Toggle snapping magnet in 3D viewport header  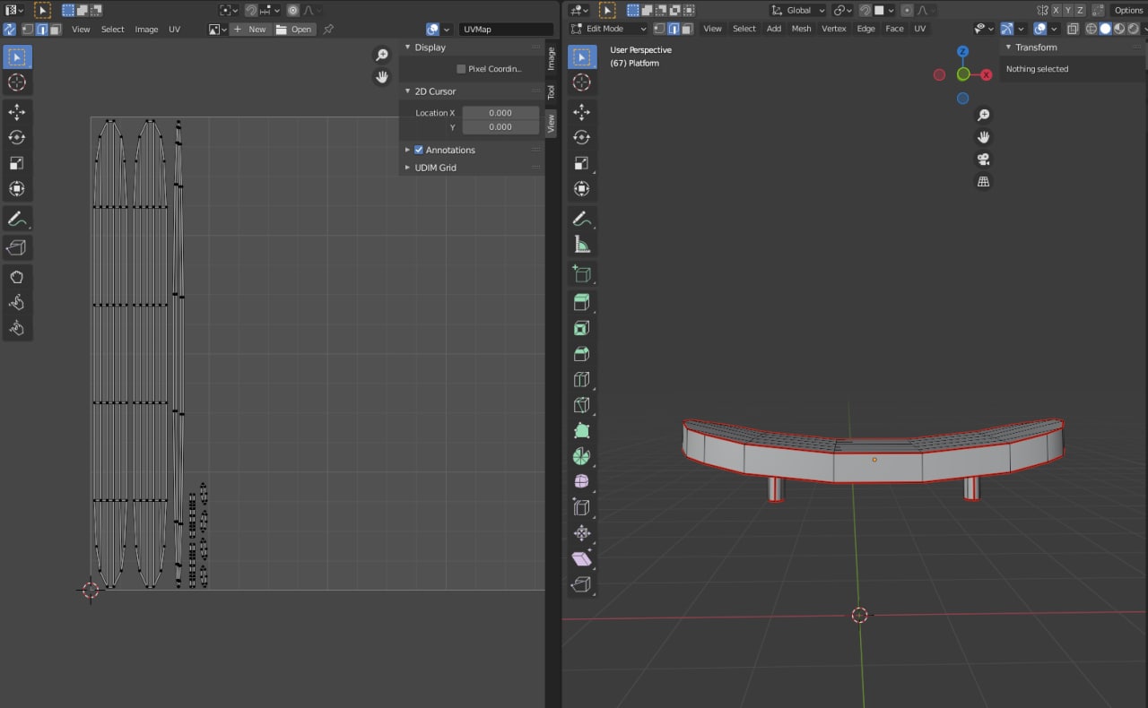pos(865,10)
